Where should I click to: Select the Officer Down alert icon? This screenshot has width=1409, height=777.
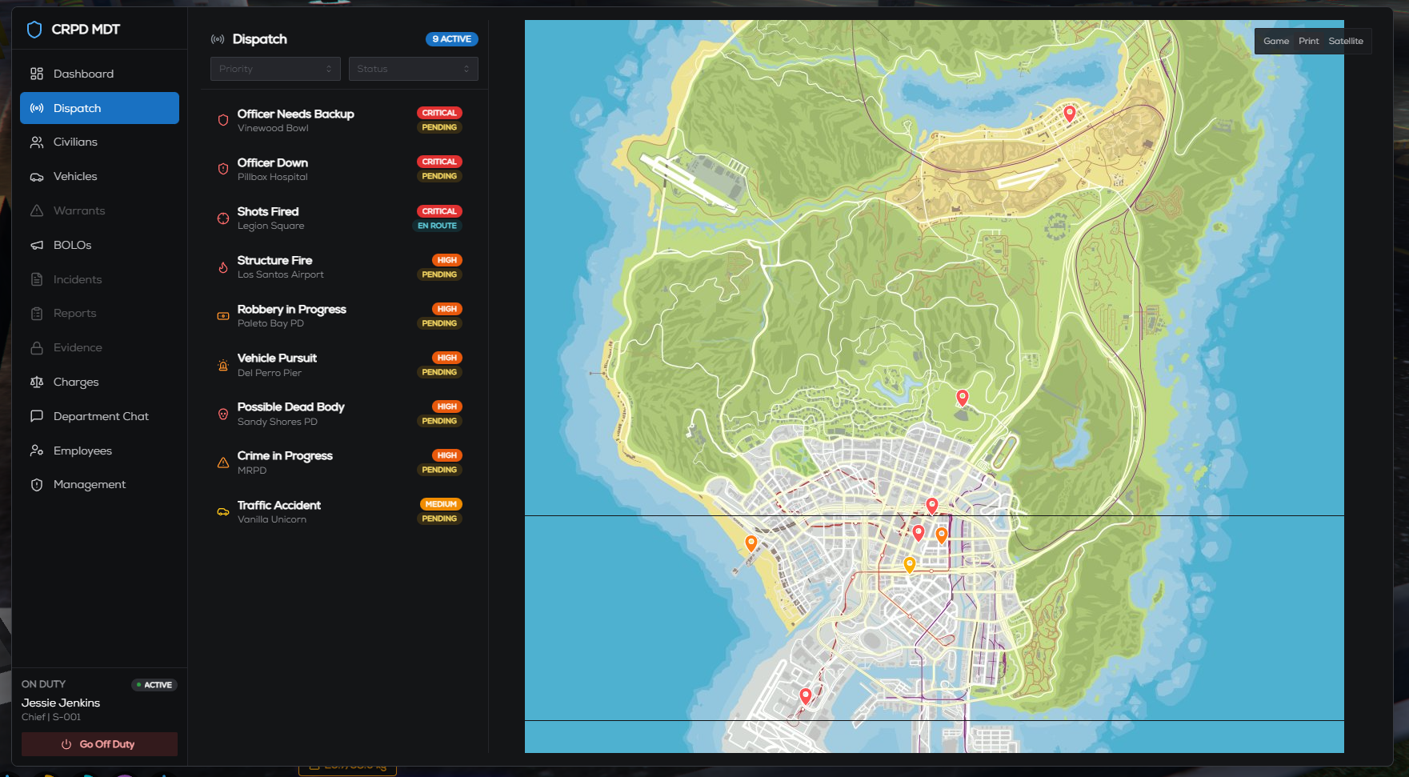point(223,169)
